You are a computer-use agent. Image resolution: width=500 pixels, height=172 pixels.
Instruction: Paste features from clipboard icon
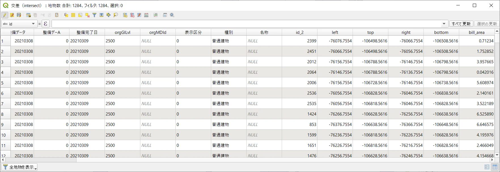pyautogui.click(x=57, y=15)
